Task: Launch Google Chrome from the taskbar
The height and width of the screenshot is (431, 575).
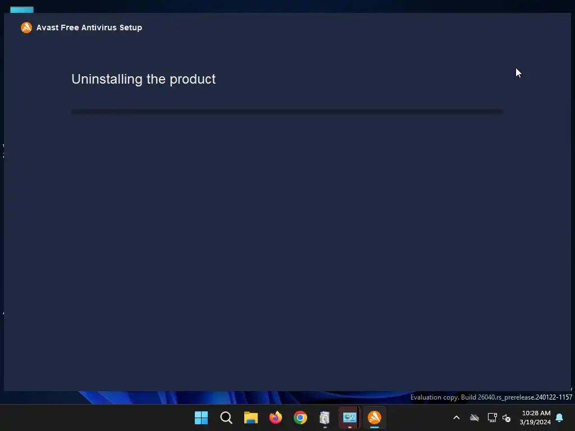Action: (x=300, y=418)
